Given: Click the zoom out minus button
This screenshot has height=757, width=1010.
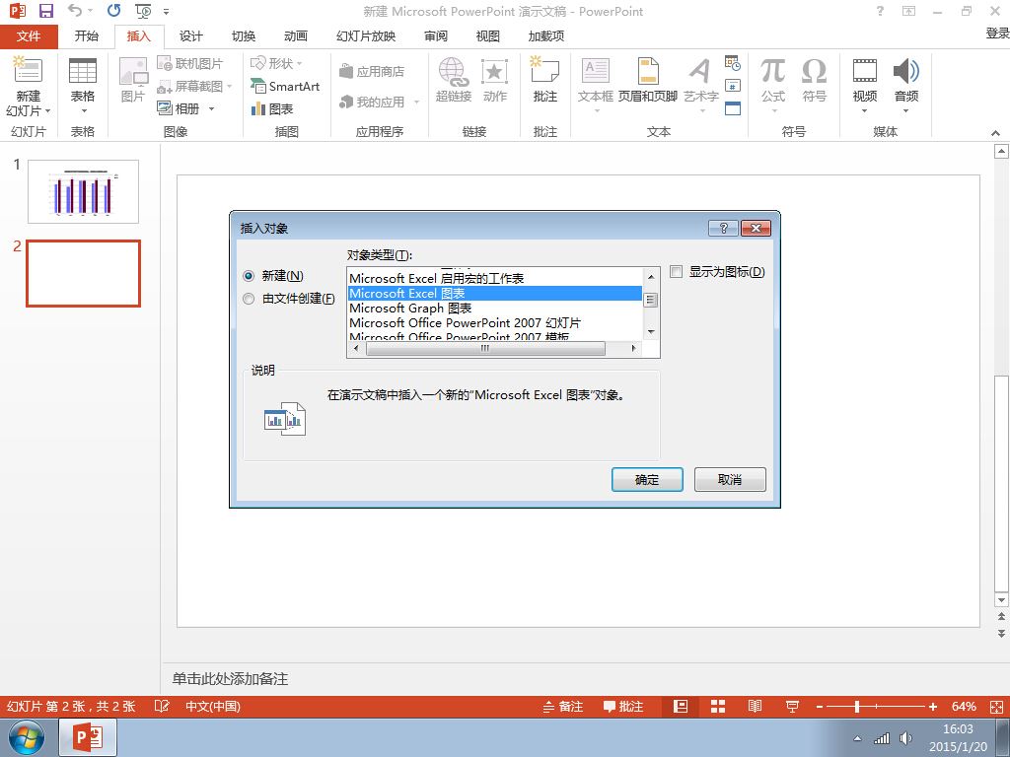Looking at the screenshot, I should 820,707.
